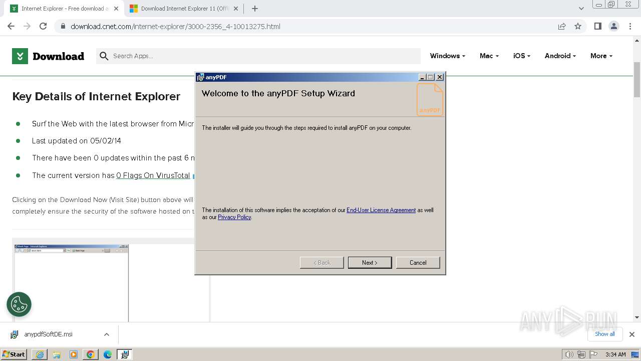
Task: Expand options for the anypdfSoftDE.msi download
Action: tap(107, 334)
